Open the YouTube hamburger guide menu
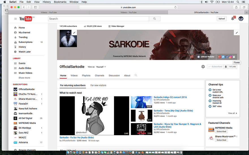This screenshot has height=155, width=249. click(x=16, y=19)
